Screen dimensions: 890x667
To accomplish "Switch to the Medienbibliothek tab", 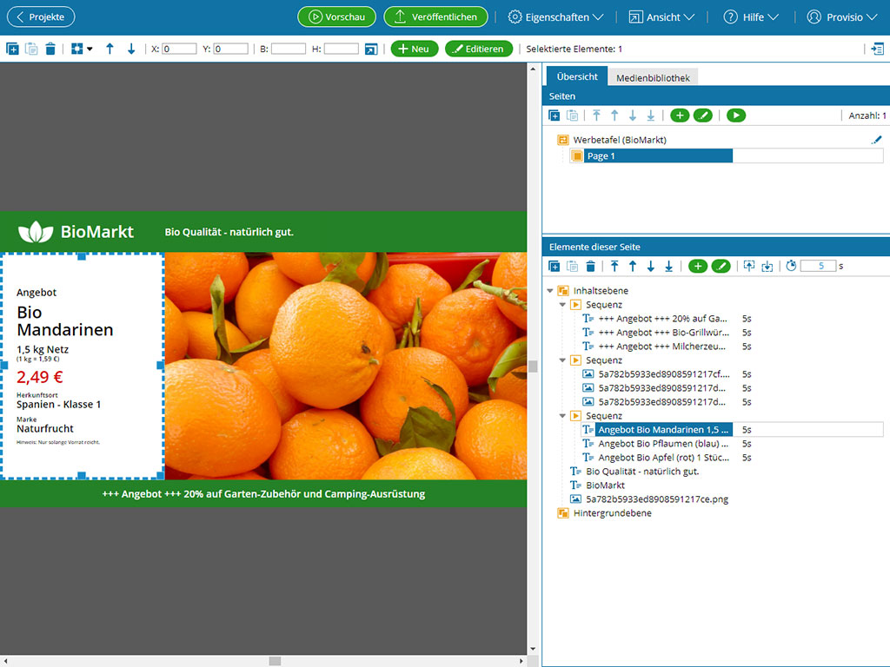I will [653, 77].
